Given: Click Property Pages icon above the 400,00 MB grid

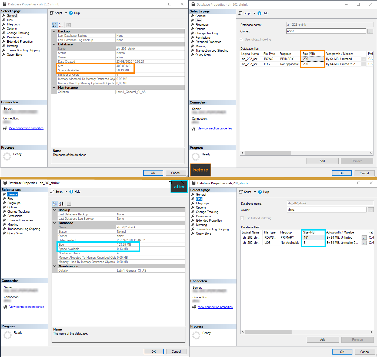Looking at the screenshot, I should coord(69,25).
